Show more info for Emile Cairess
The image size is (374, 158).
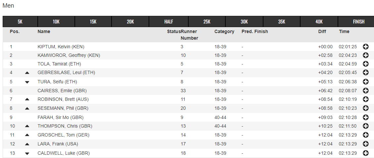pyautogui.click(x=365, y=91)
